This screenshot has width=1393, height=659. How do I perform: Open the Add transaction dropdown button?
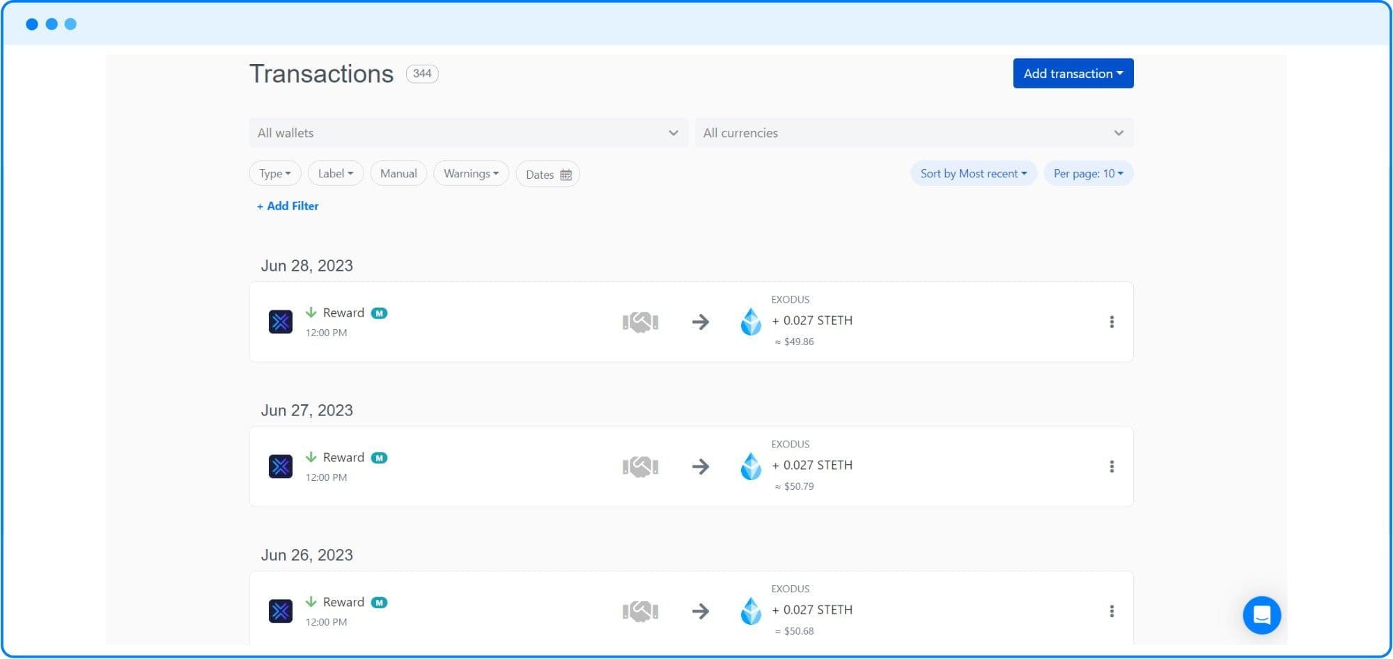point(1073,73)
